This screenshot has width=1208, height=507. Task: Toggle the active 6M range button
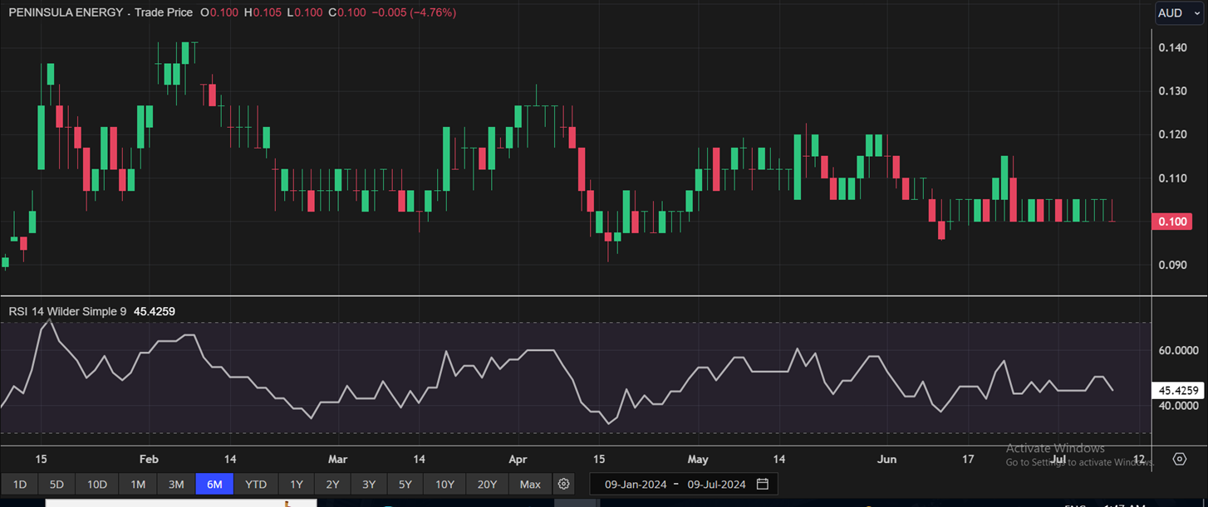tap(214, 484)
